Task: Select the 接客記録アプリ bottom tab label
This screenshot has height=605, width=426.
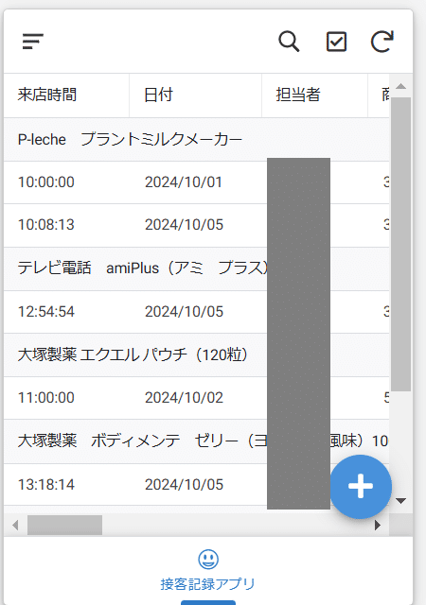Action: [208, 584]
